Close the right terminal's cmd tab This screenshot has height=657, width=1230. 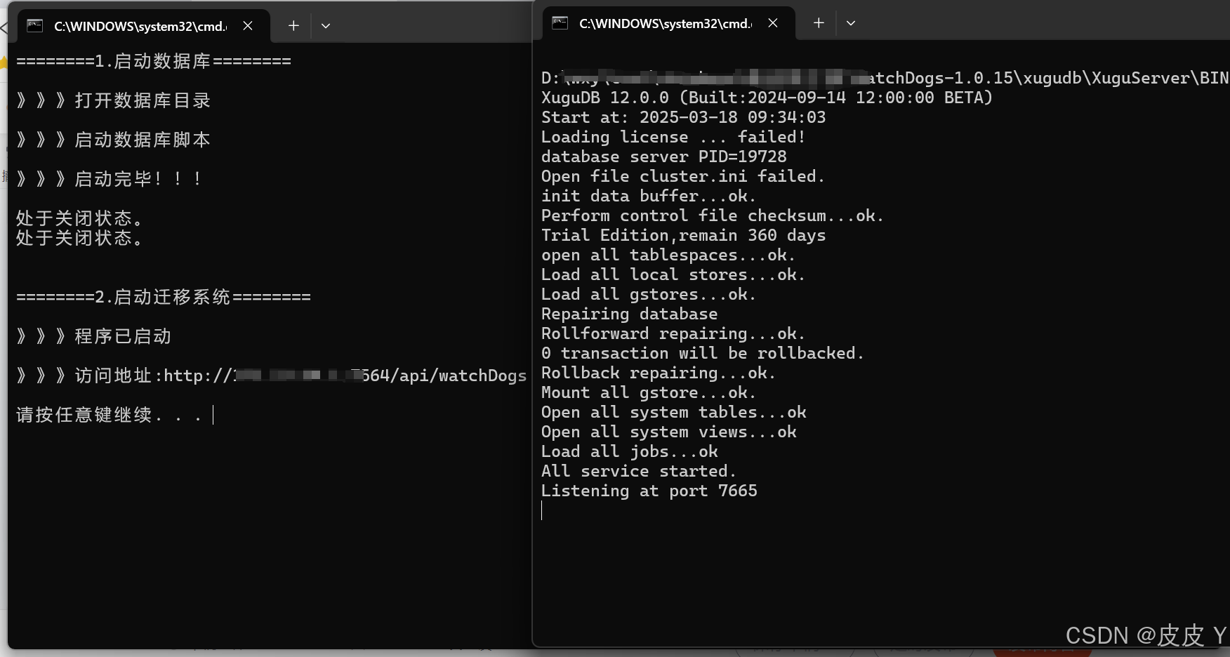coord(773,23)
